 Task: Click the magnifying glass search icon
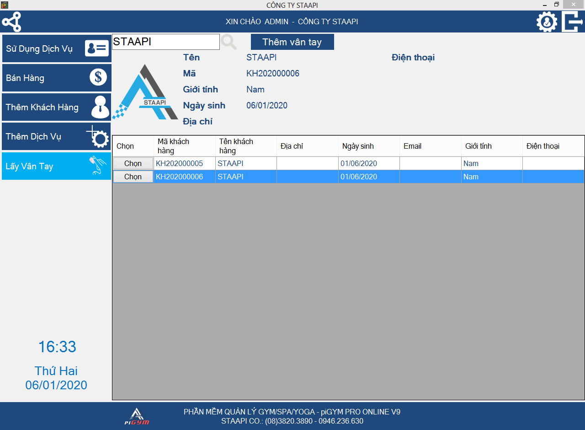point(229,42)
